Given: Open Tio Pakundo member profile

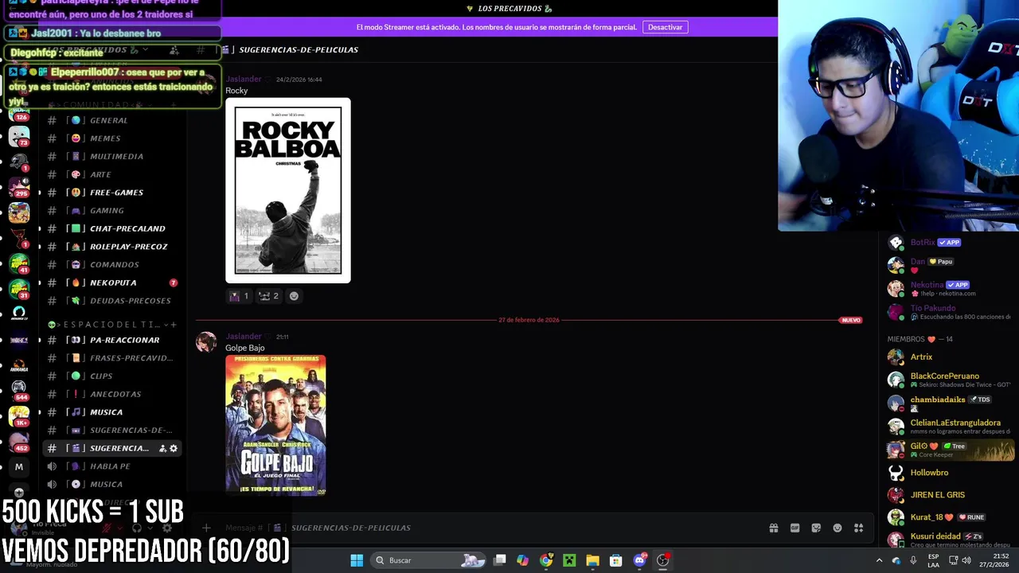Looking at the screenshot, I should [950, 311].
